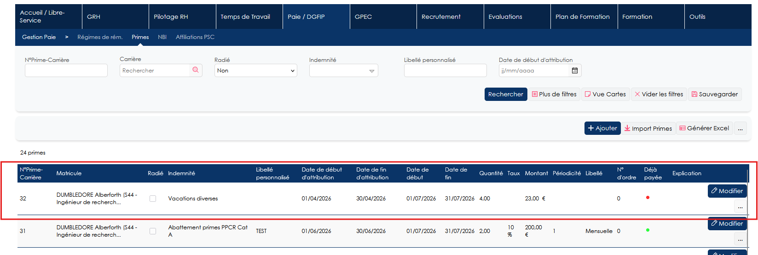Click the 200,00 € amount cell
The height and width of the screenshot is (255, 758).
click(x=533, y=231)
